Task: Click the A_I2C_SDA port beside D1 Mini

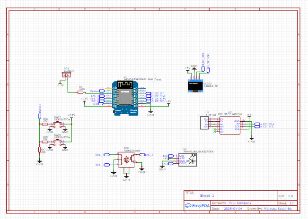Action: pyautogui.click(x=148, y=99)
